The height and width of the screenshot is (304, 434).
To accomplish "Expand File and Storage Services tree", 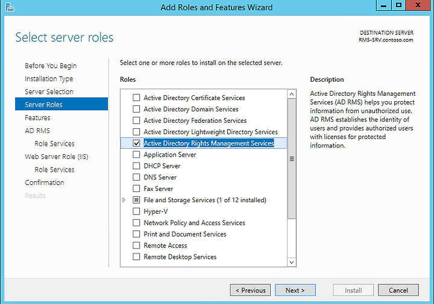I will click(124, 200).
